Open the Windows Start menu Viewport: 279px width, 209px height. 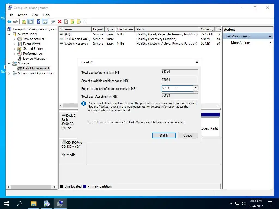coord(7,203)
